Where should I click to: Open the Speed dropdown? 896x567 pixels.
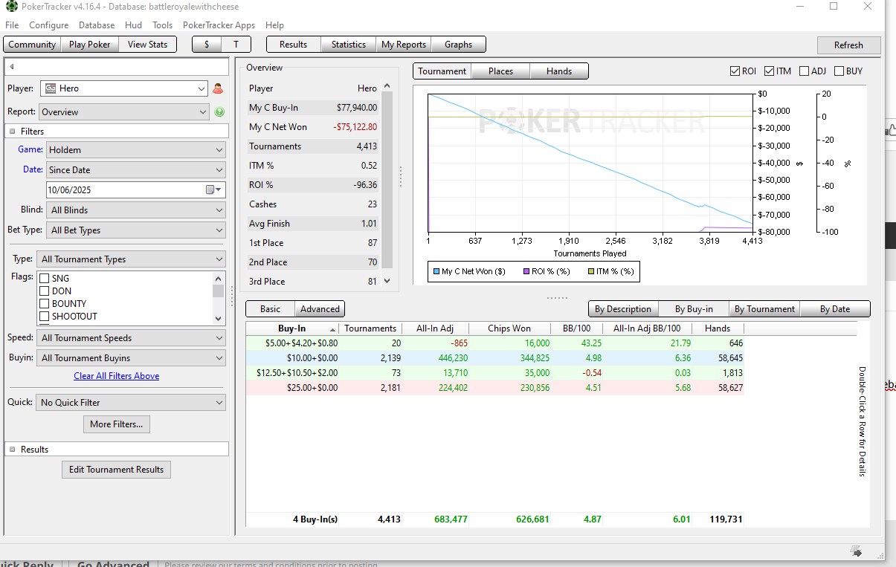coord(131,338)
